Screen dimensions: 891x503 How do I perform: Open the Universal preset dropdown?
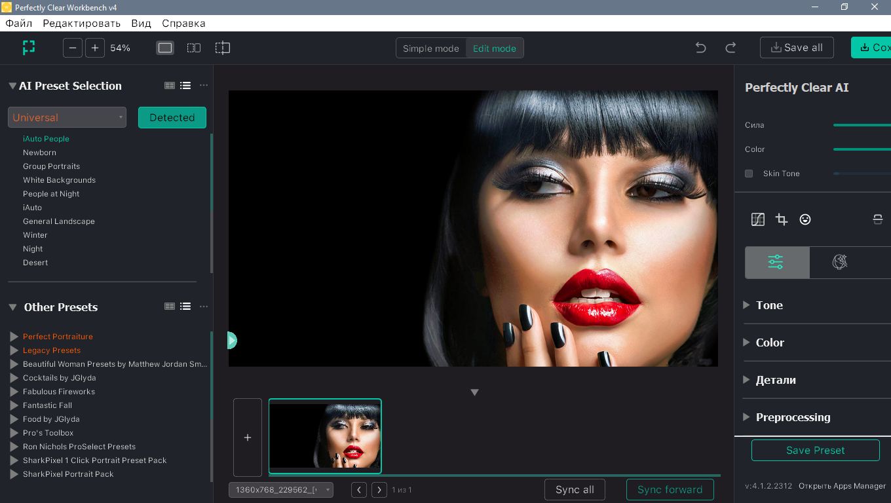pyautogui.click(x=67, y=117)
